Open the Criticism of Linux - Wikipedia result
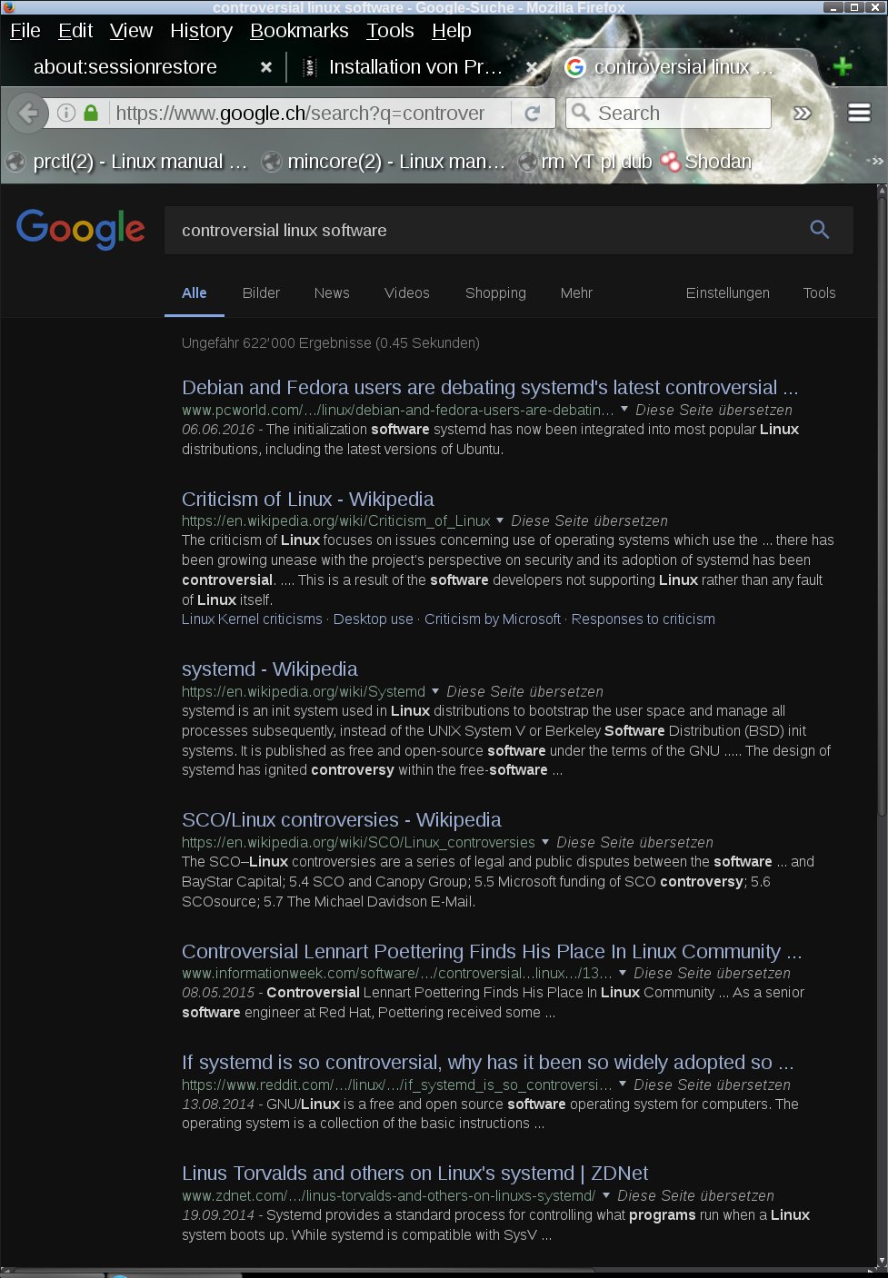This screenshot has width=888, height=1278. 308,499
